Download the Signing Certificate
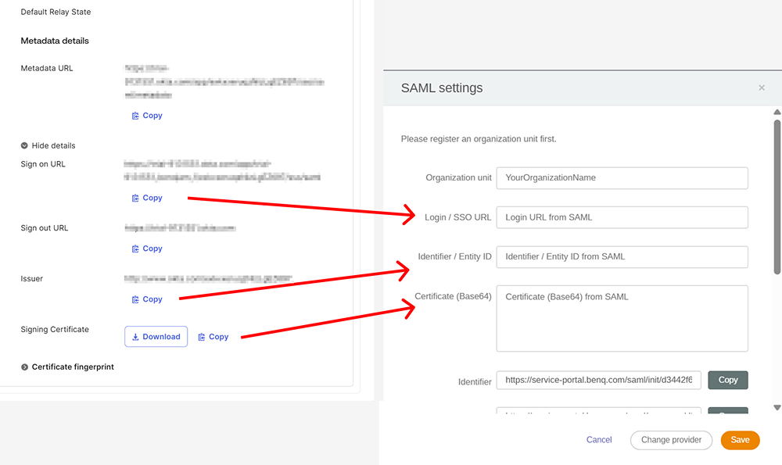The height and width of the screenshot is (465, 782). [x=156, y=337]
